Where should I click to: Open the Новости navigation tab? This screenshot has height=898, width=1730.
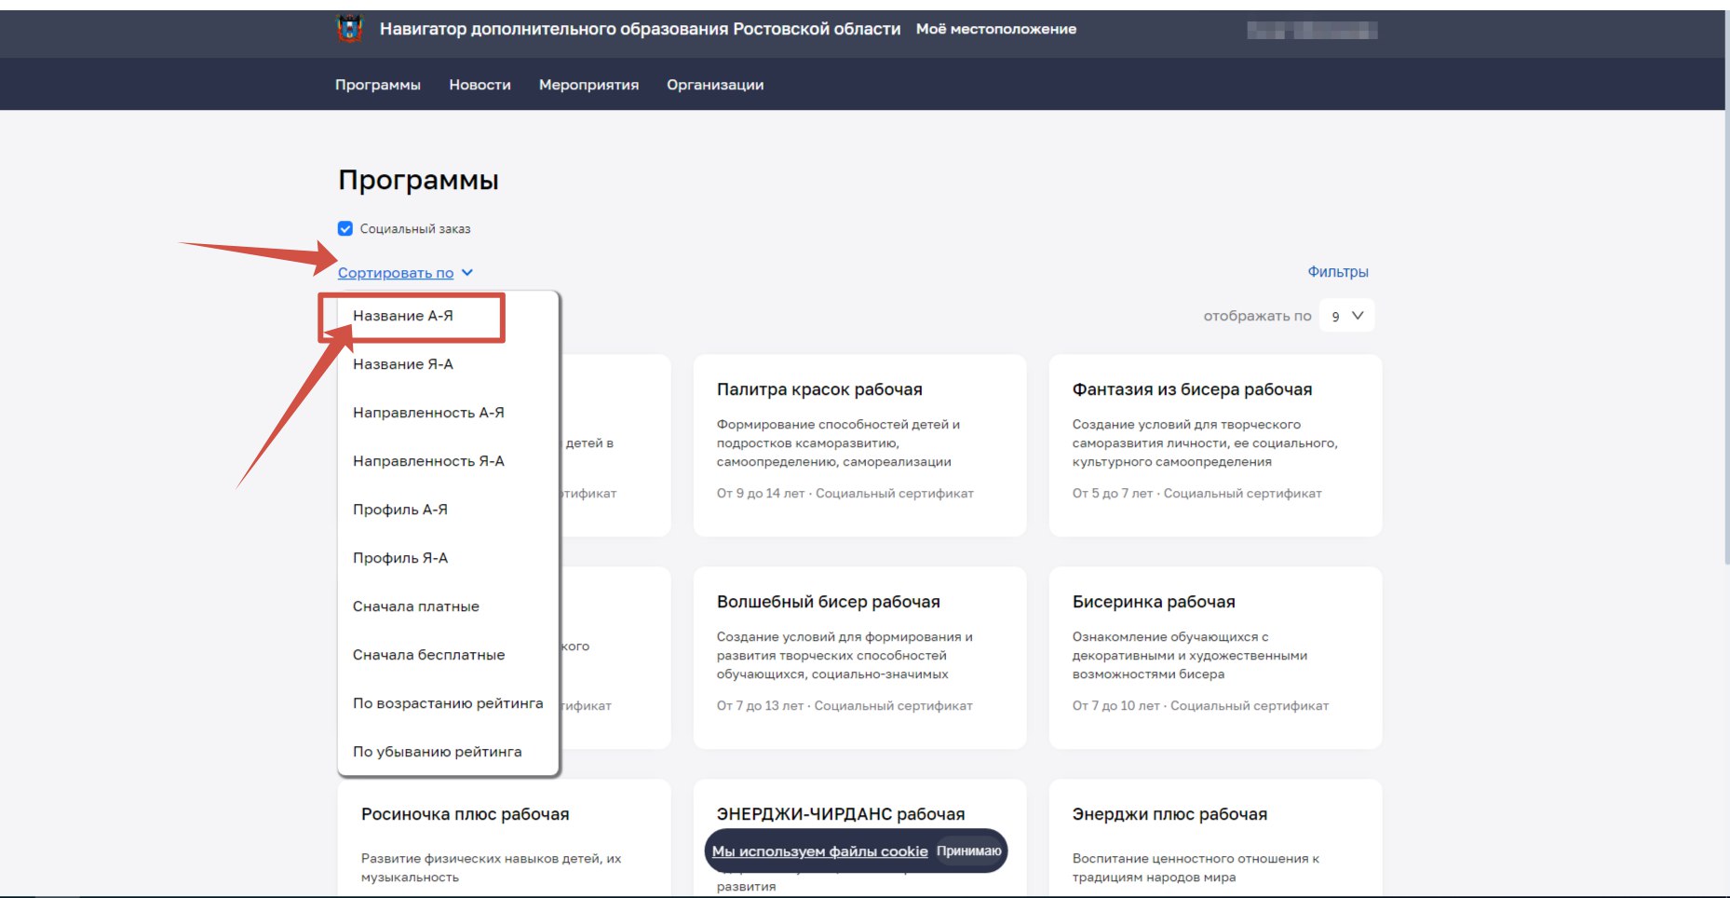480,85
